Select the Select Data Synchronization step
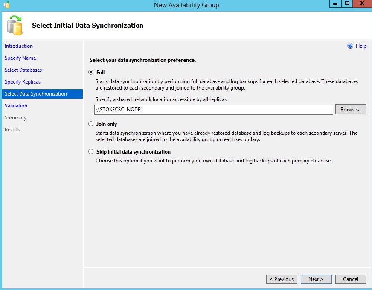This screenshot has width=372, height=290. coord(36,94)
